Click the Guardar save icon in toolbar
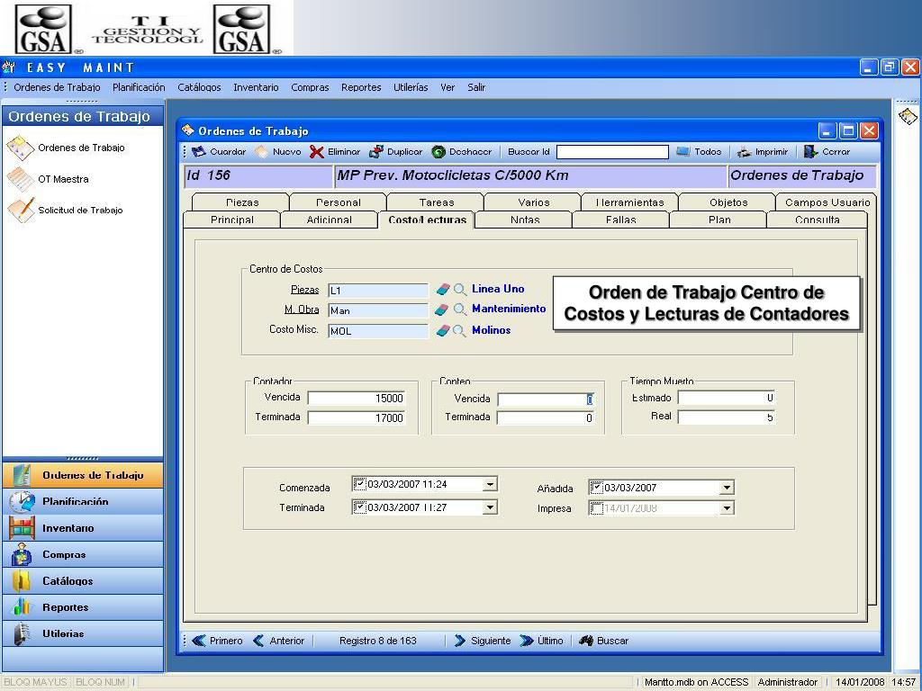This screenshot has height=691, width=922. coord(199,151)
